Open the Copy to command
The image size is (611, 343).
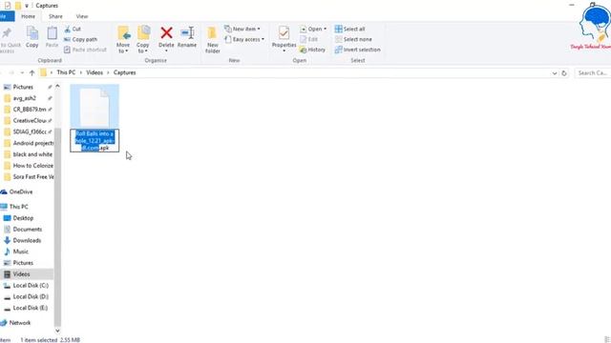pos(143,39)
